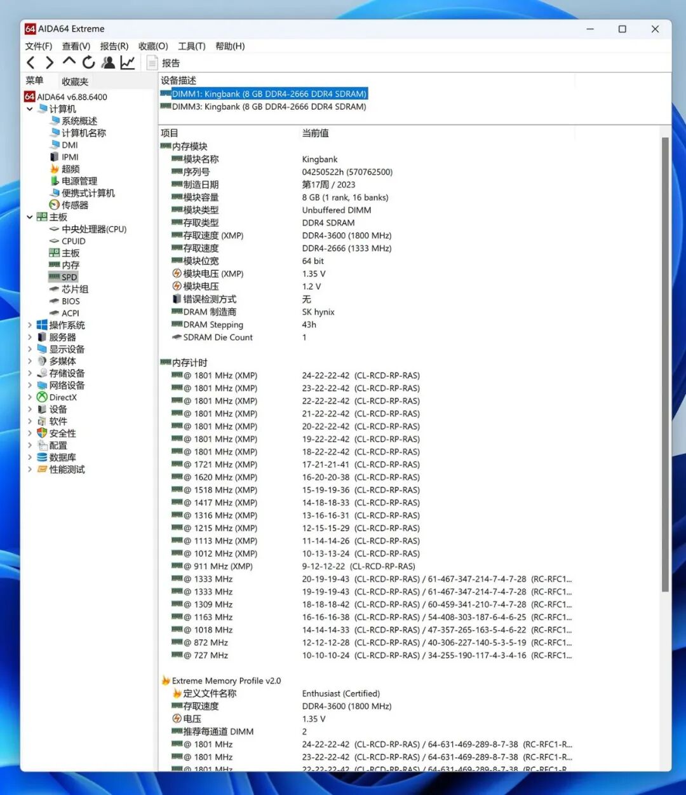686x795 pixels.
Task: Click the 报告 report button
Action: pyautogui.click(x=164, y=63)
